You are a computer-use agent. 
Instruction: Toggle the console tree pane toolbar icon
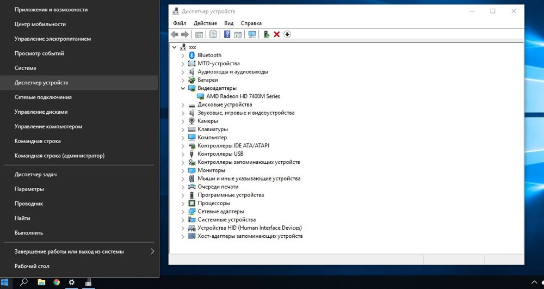[x=199, y=34]
